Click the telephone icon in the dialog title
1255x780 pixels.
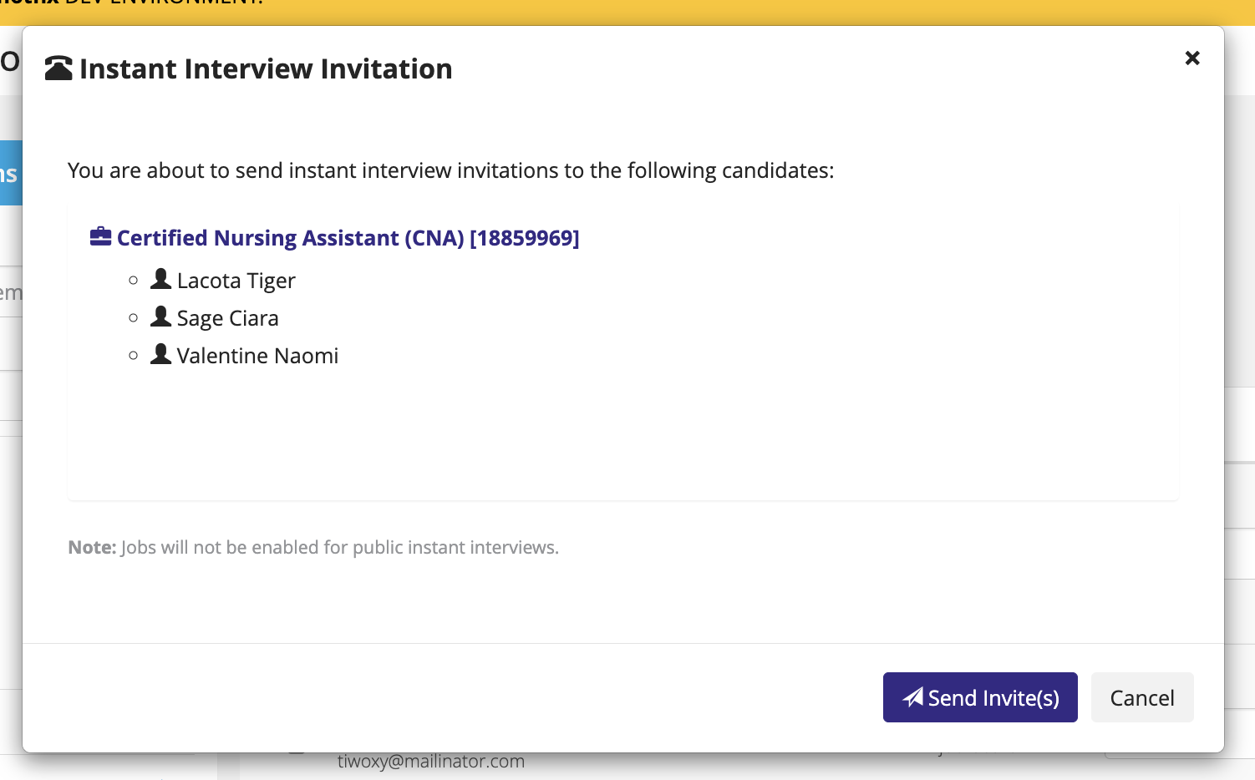(58, 68)
